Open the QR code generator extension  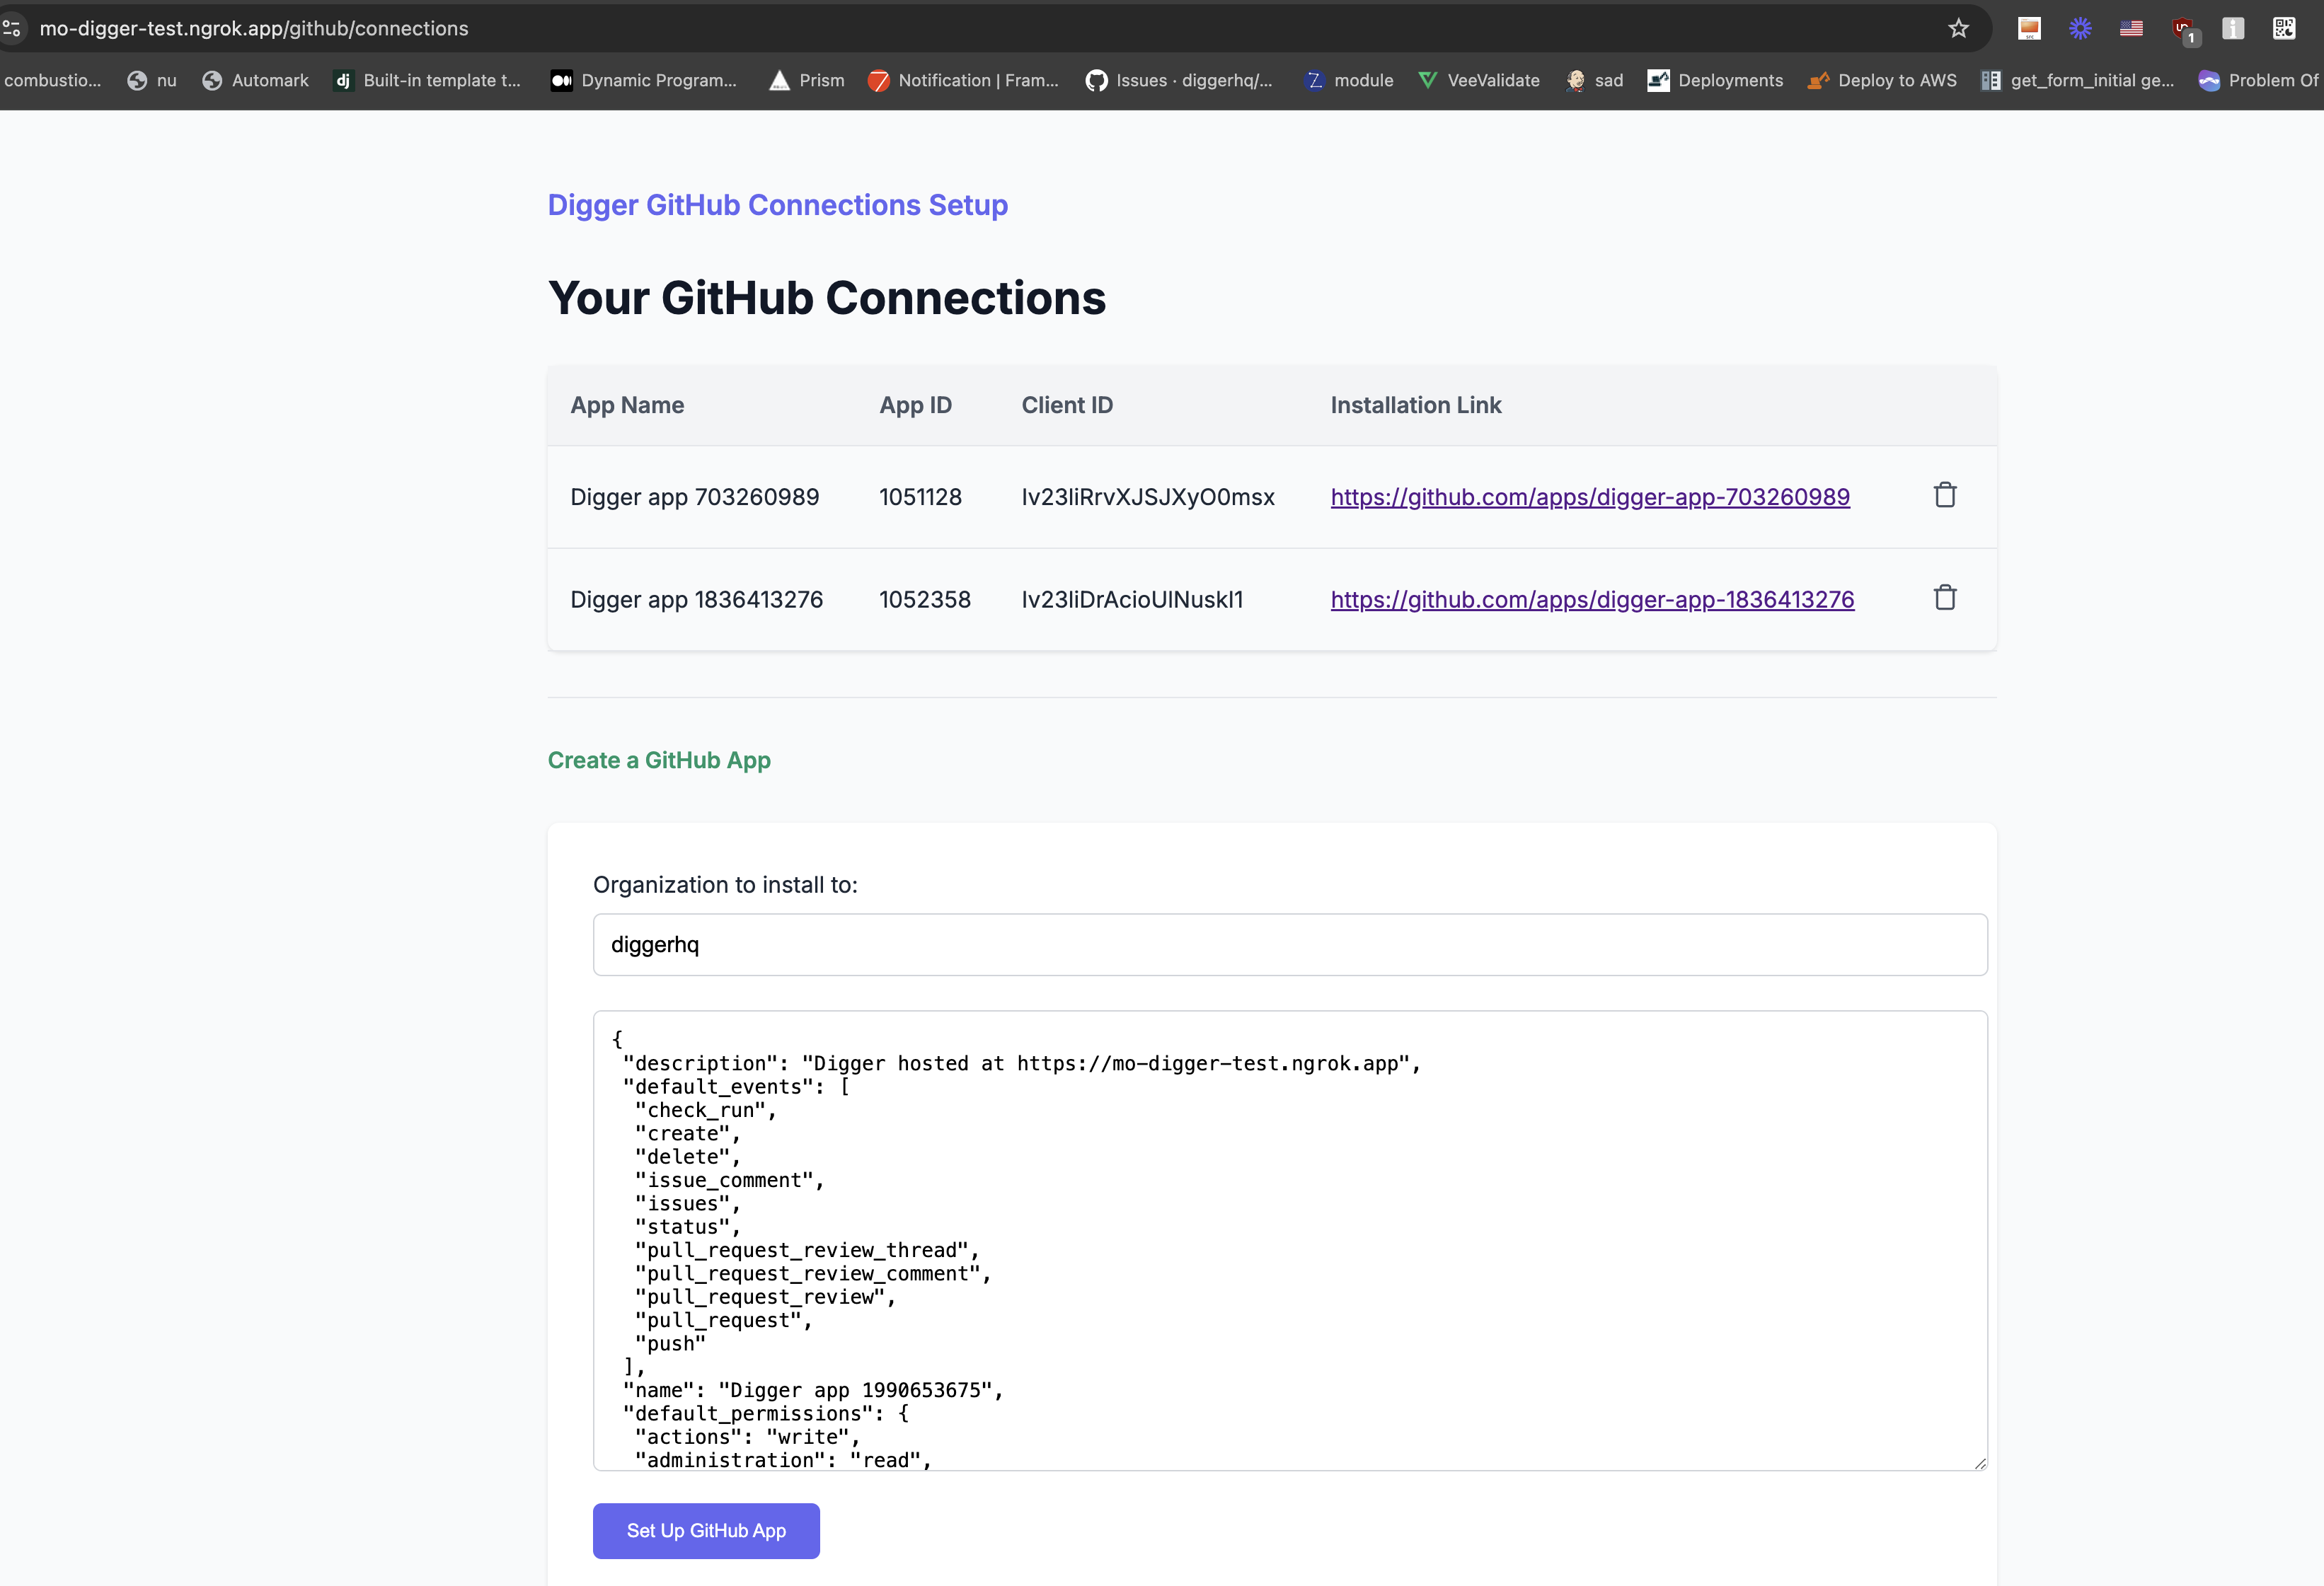[x=2283, y=28]
